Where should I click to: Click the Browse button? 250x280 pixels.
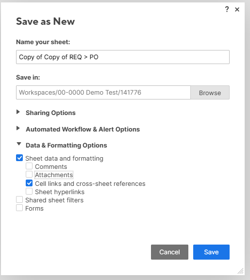point(210,93)
